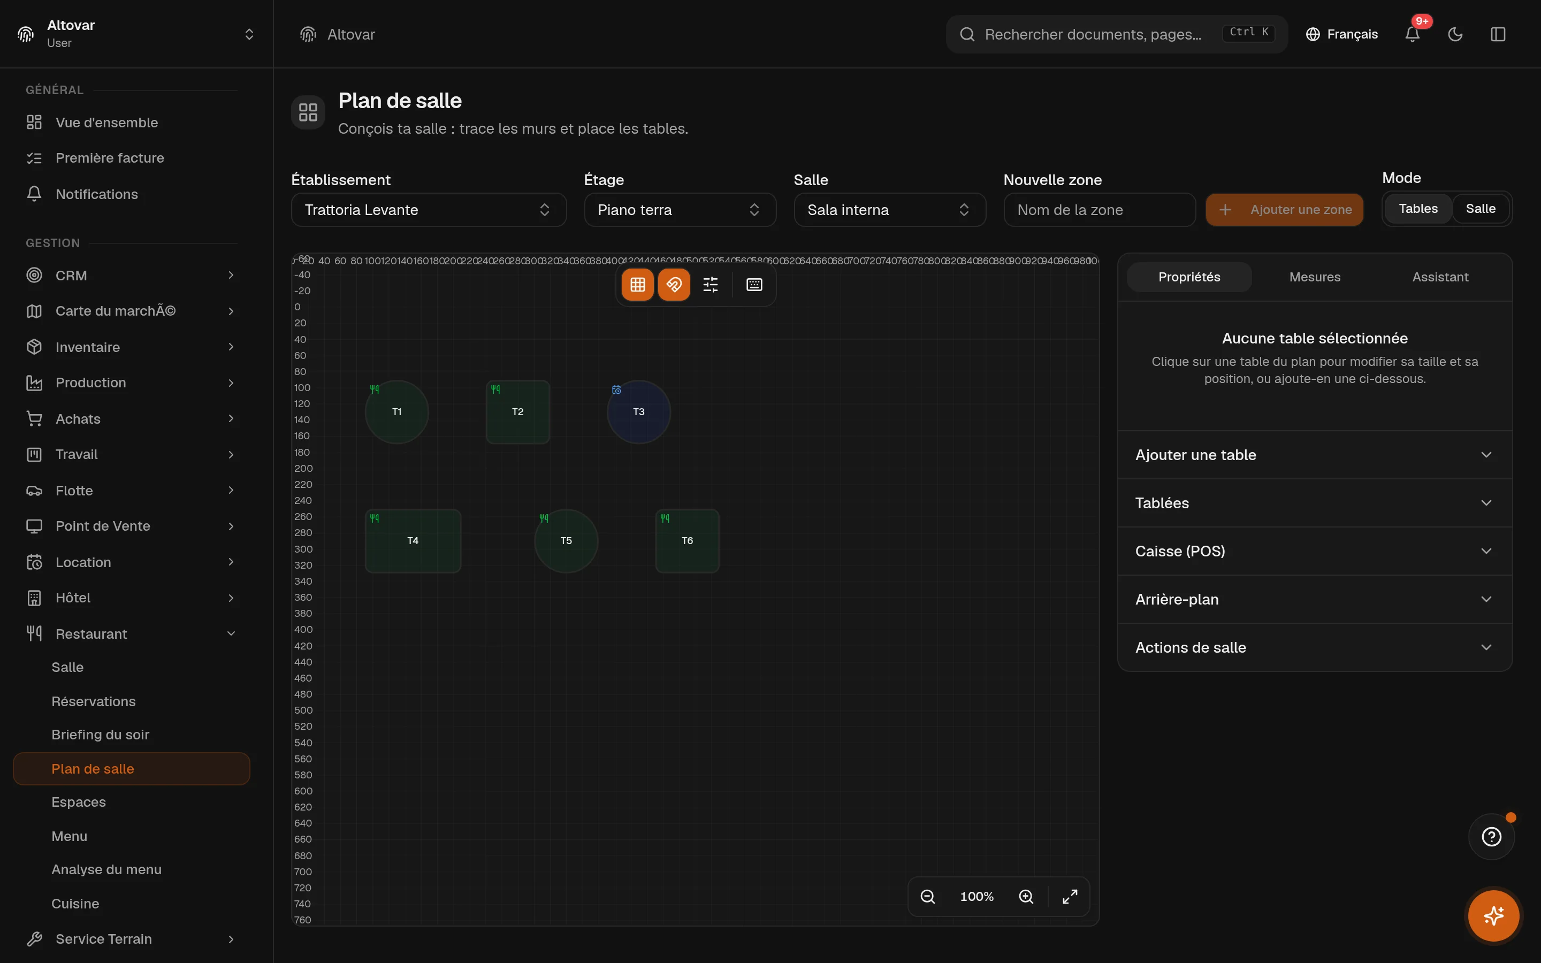Open the Établissement Trattoria Levante dropdown
The height and width of the screenshot is (963, 1541).
429,210
